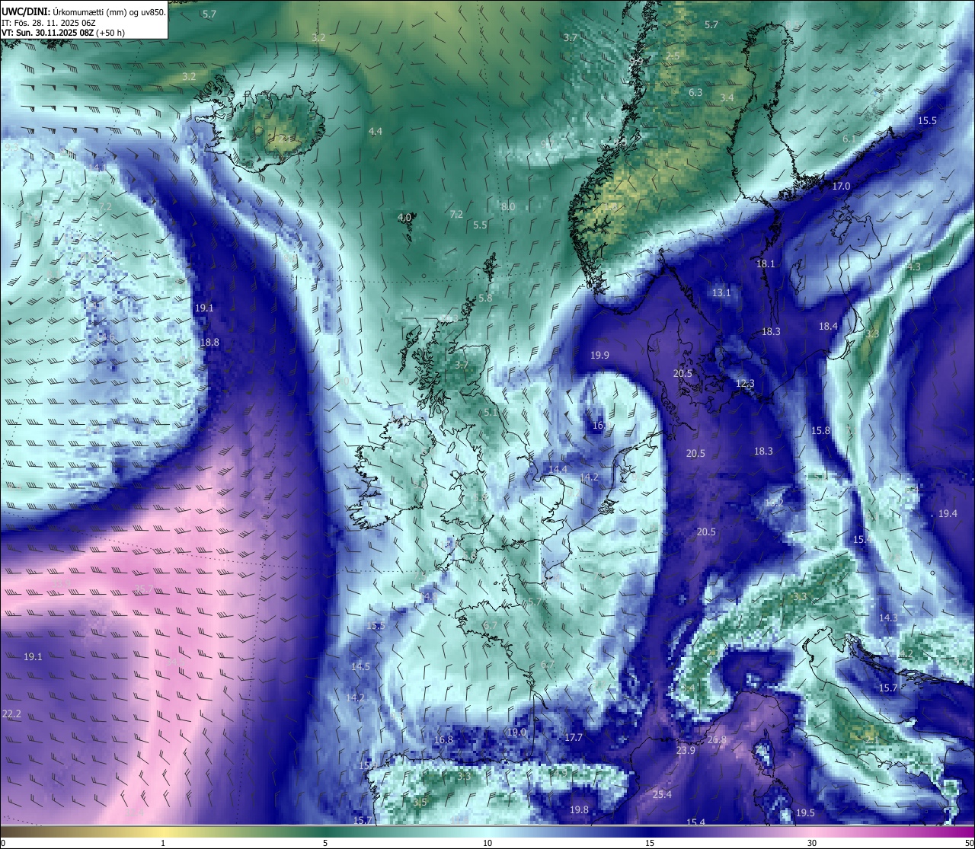Select the 6.3 value label
The image size is (975, 849).
695,93
